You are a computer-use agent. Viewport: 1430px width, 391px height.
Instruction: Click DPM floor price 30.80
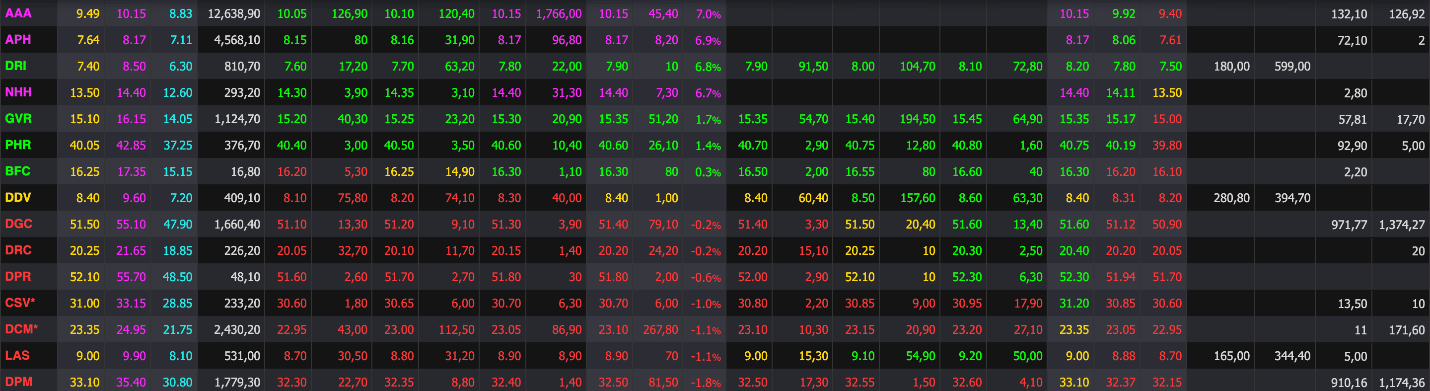(177, 382)
